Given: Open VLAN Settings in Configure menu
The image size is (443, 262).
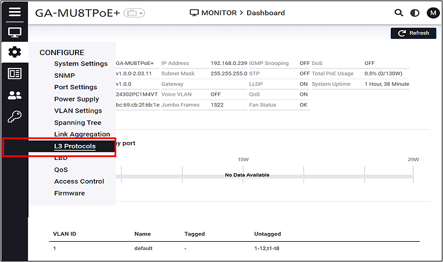Looking at the screenshot, I should pos(78,111).
